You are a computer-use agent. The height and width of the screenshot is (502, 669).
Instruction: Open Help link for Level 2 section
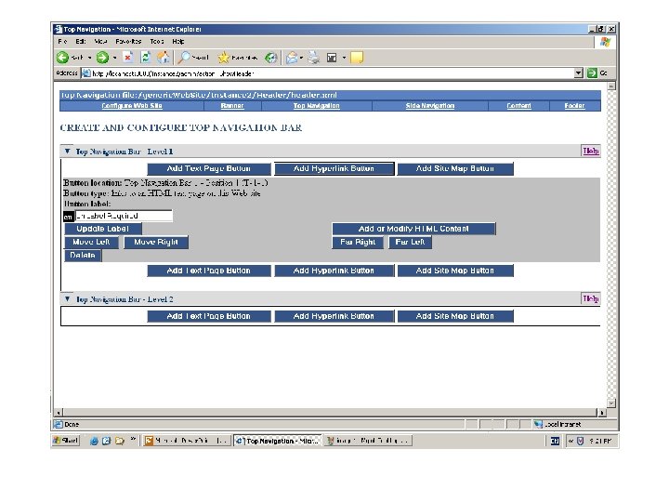point(591,298)
